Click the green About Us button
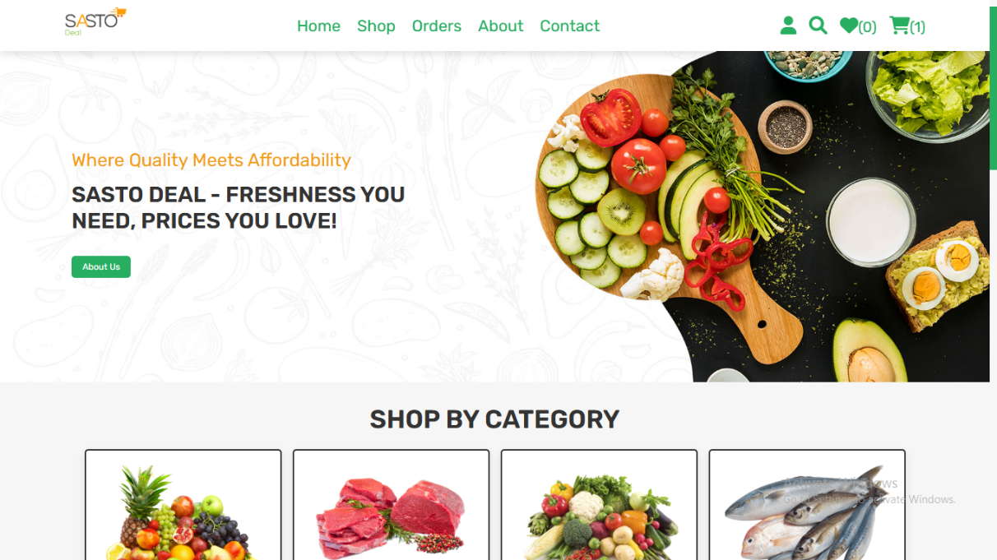Viewport: 997px width, 560px height. coord(101,266)
